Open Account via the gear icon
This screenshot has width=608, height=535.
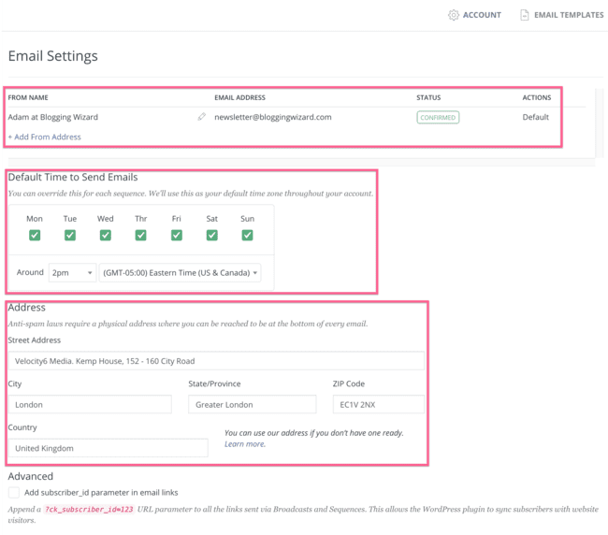click(453, 15)
